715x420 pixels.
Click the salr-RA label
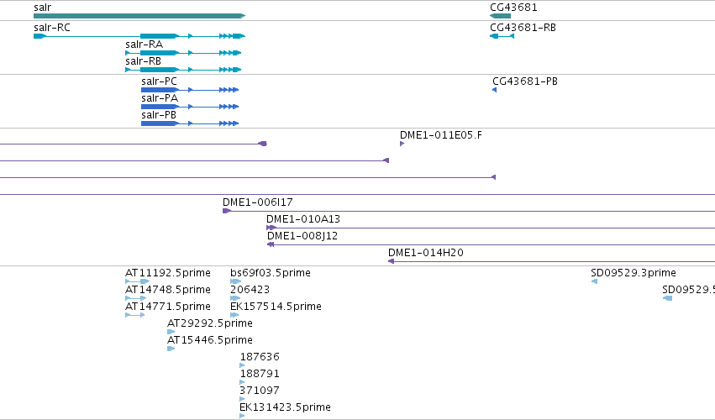pos(145,45)
